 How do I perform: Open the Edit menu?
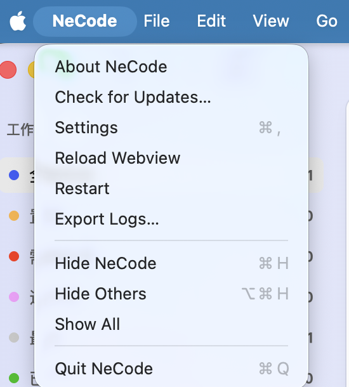click(211, 21)
